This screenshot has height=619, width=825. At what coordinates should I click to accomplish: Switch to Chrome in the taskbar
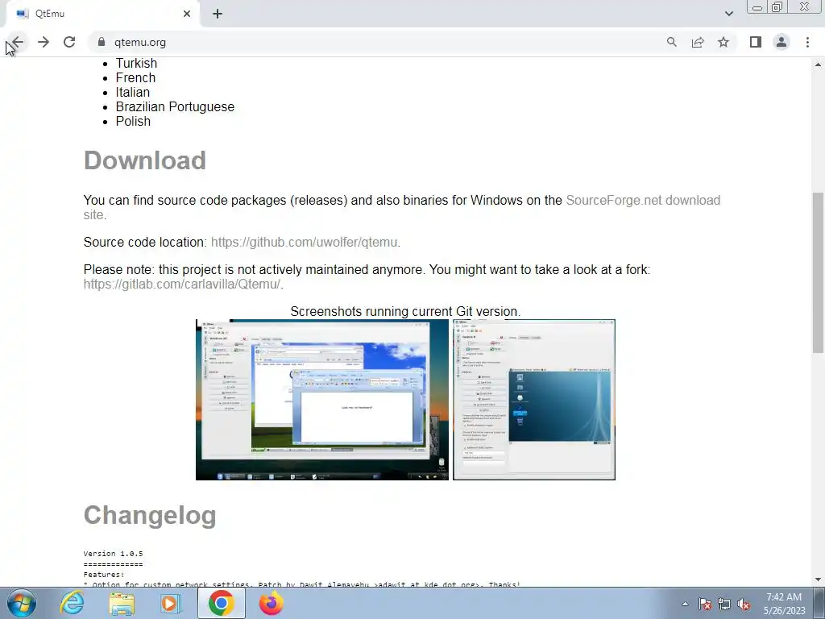click(x=221, y=603)
